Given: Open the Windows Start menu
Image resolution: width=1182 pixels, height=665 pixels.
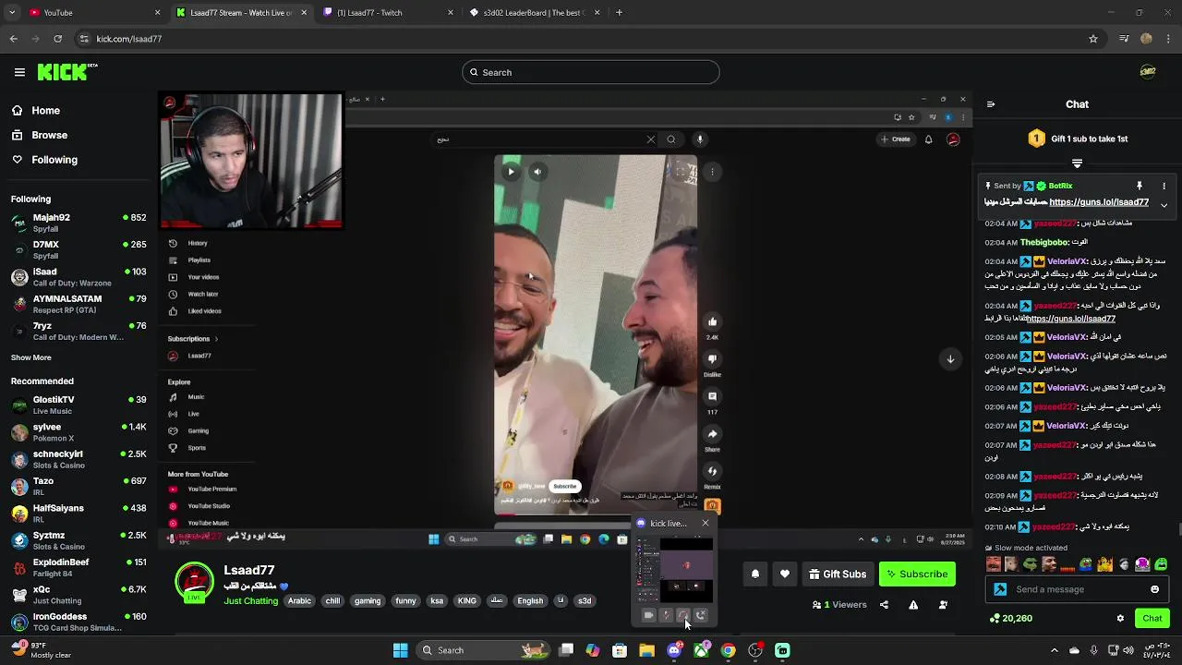Looking at the screenshot, I should pyautogui.click(x=401, y=650).
